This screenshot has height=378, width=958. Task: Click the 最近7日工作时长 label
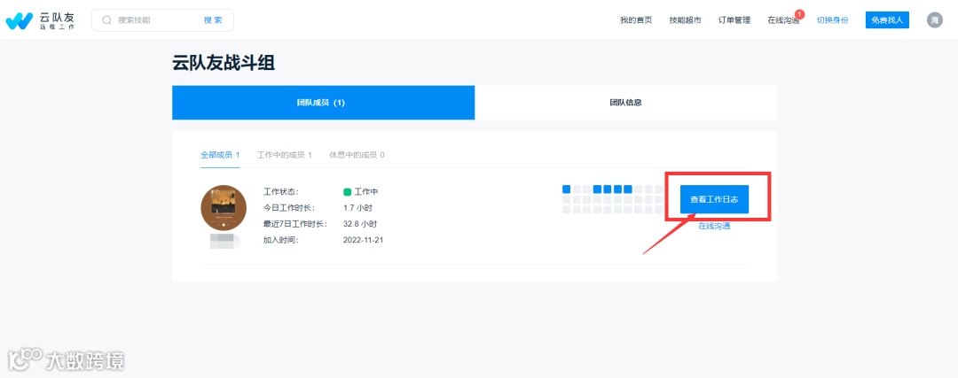(x=295, y=224)
